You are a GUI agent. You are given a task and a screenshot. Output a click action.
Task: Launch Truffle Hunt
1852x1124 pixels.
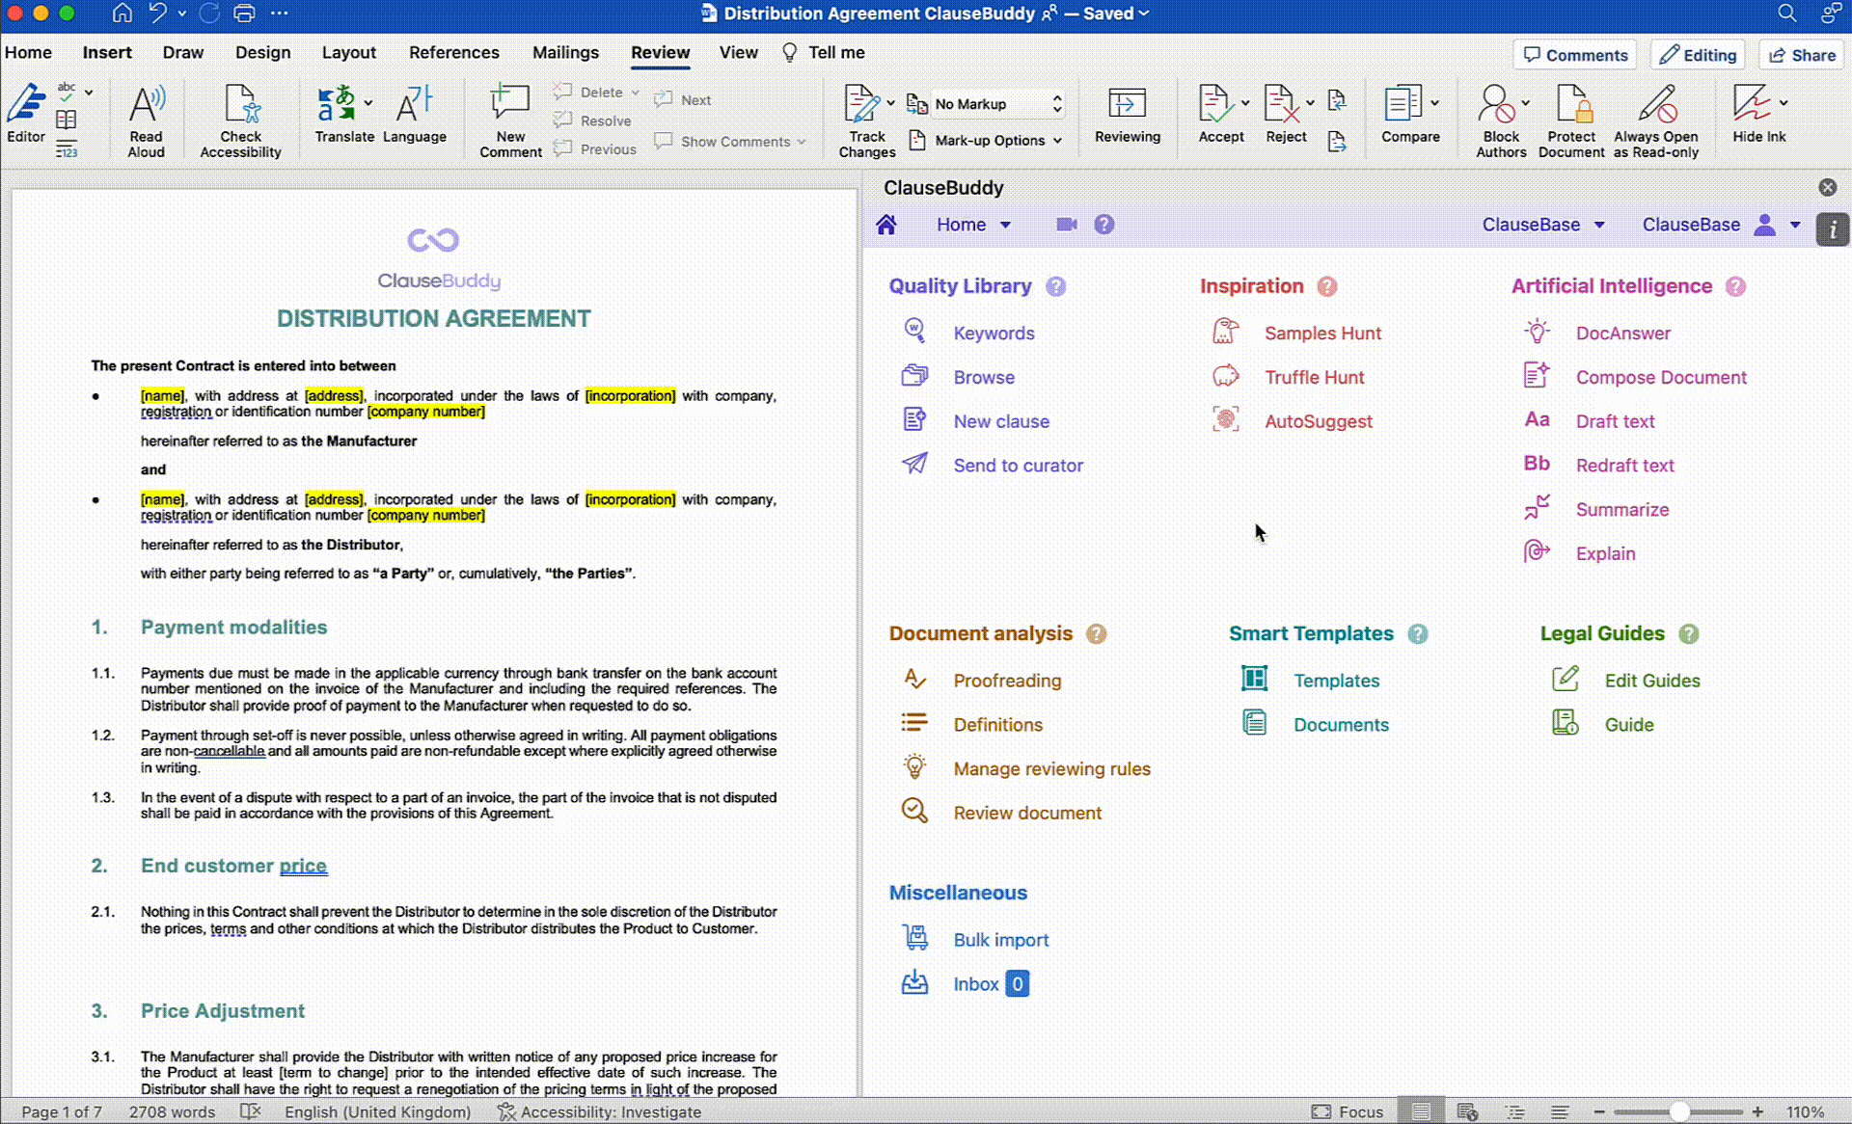pos(1314,378)
